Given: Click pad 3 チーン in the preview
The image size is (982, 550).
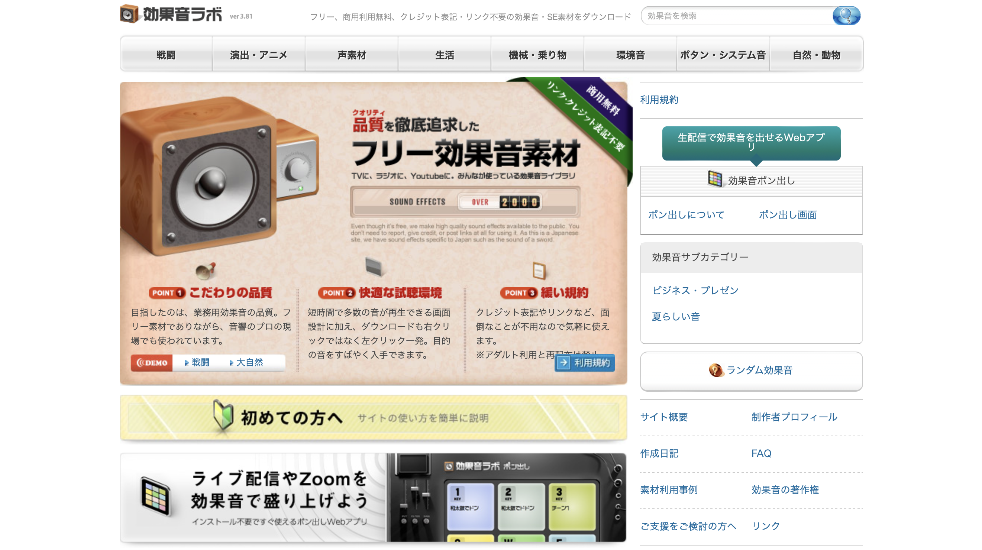Looking at the screenshot, I should [x=571, y=507].
